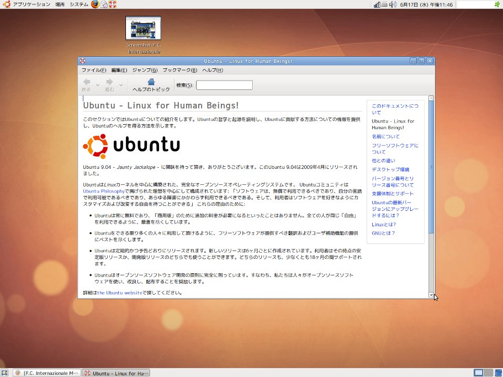Screen dimensions: 503x377
Task: Open sidebar link 名前について
Action: (385, 136)
